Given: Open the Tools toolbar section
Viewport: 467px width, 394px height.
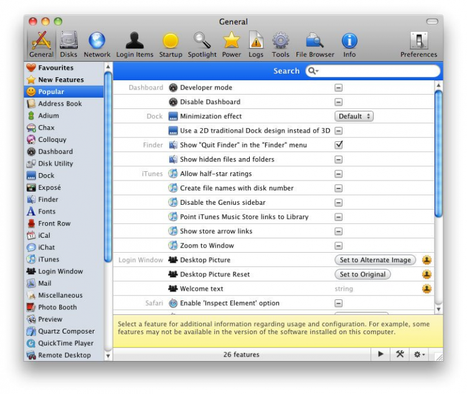Looking at the screenshot, I should click(281, 44).
